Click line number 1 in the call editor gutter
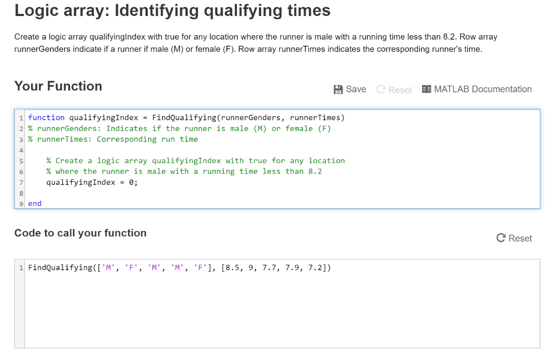The width and height of the screenshot is (548, 360). tap(20, 267)
